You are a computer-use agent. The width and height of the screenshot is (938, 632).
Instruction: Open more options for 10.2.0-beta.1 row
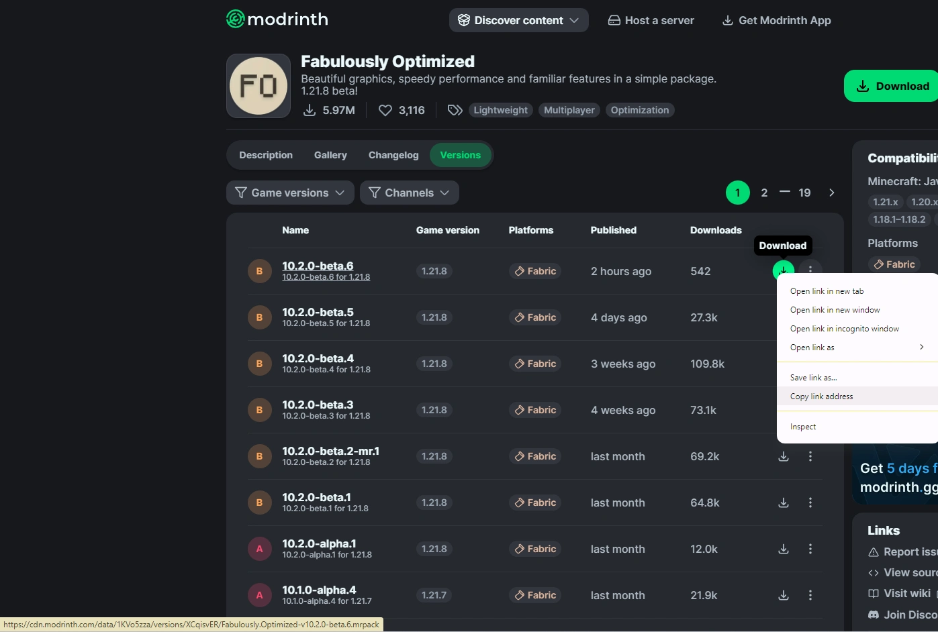tap(810, 503)
